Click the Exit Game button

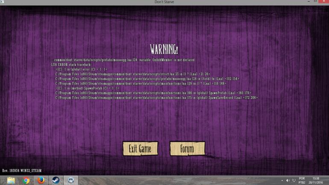click(141, 149)
